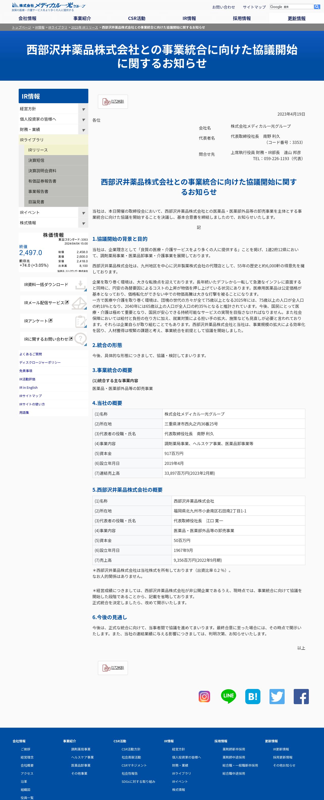
Task: Open footer link ヘルスケア事業
Action: (x=83, y=757)
